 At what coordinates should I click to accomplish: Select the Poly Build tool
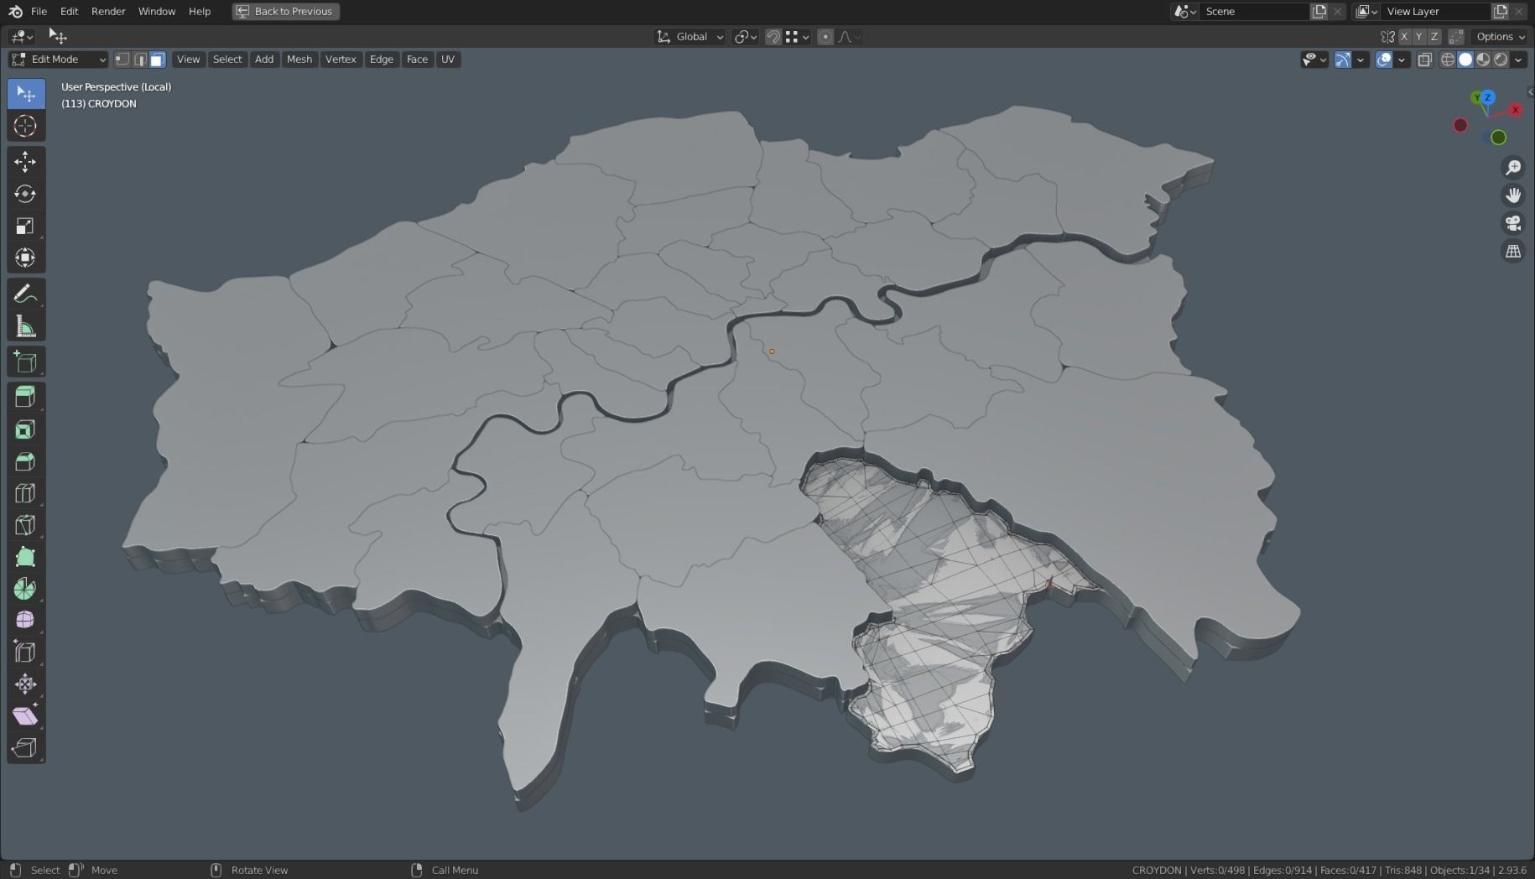(x=26, y=557)
